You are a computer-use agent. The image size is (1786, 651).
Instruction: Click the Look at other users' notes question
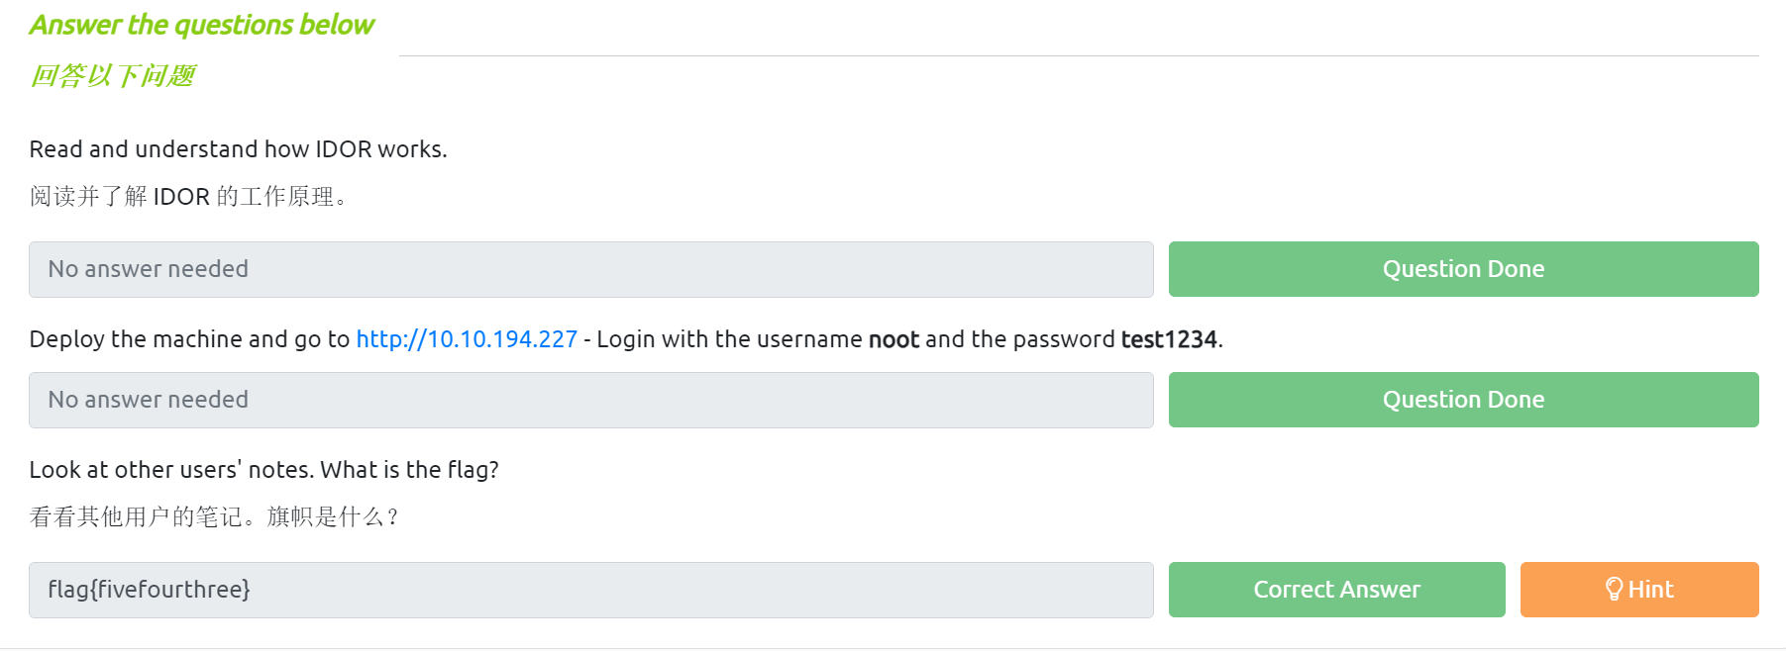(263, 470)
